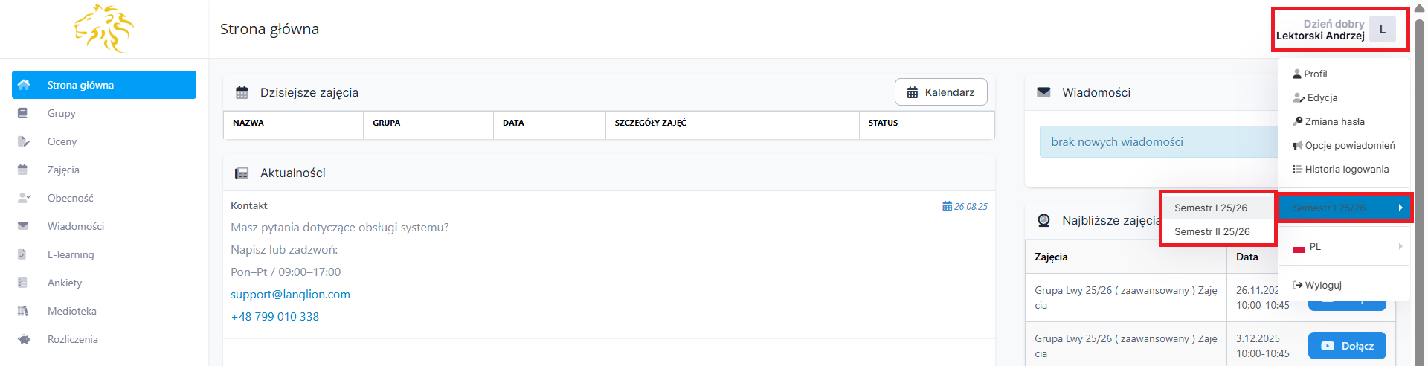
Task: Go to Zajęcia in the sidebar
Action: coord(63,170)
